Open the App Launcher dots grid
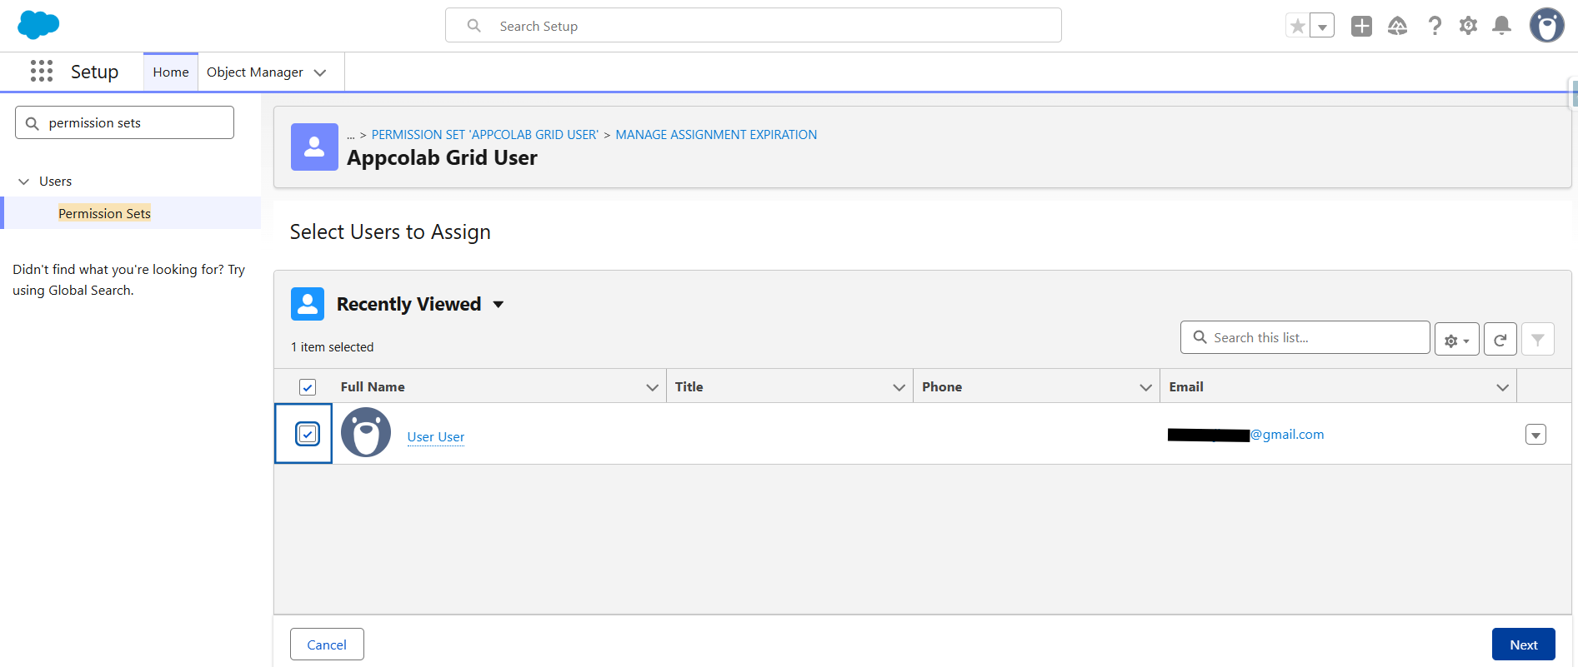This screenshot has width=1578, height=667. point(42,71)
